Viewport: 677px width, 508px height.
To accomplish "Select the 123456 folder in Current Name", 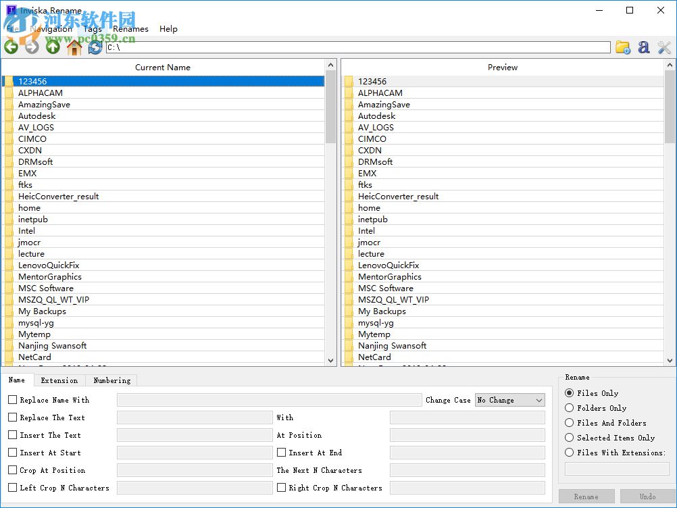I will 164,81.
